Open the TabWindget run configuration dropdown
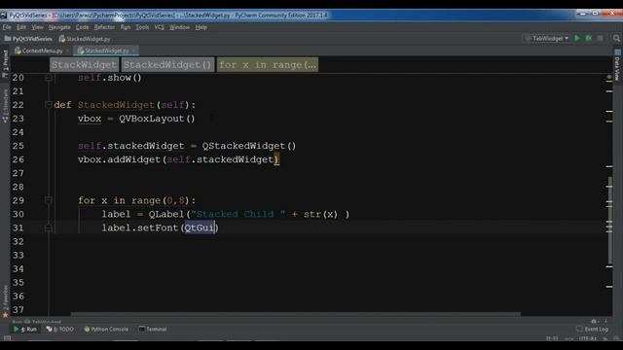This screenshot has height=350, width=623. click(x=547, y=39)
